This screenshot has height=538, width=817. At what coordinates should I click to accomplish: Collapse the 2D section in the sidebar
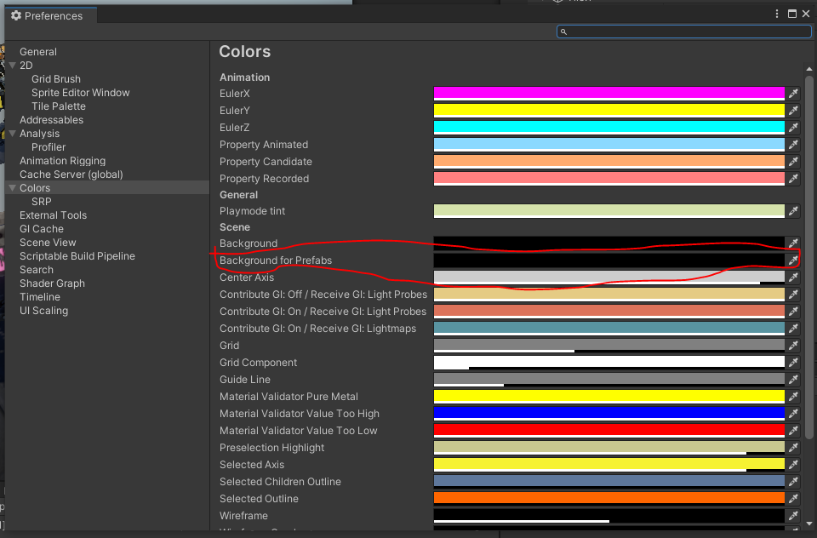tap(12, 65)
